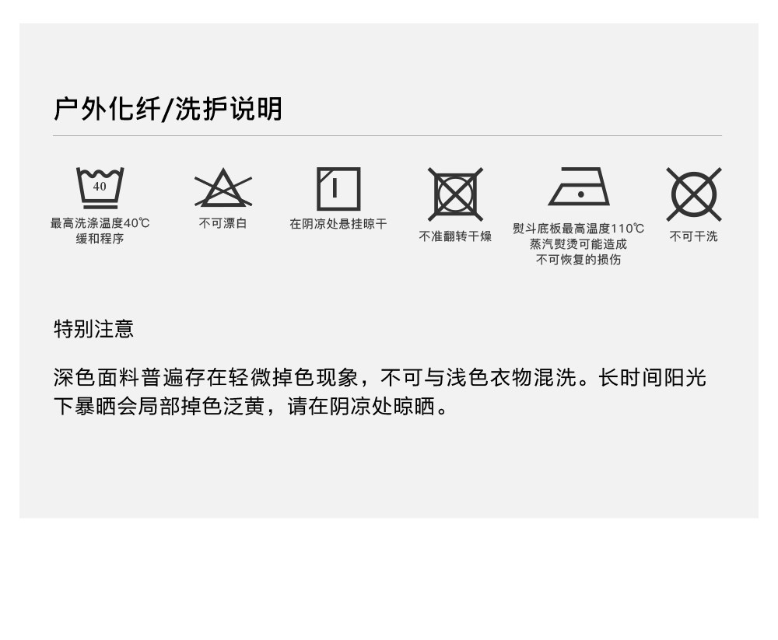The image size is (778, 640).
Task: Click the shade hang-dry square icon
Action: tap(338, 189)
